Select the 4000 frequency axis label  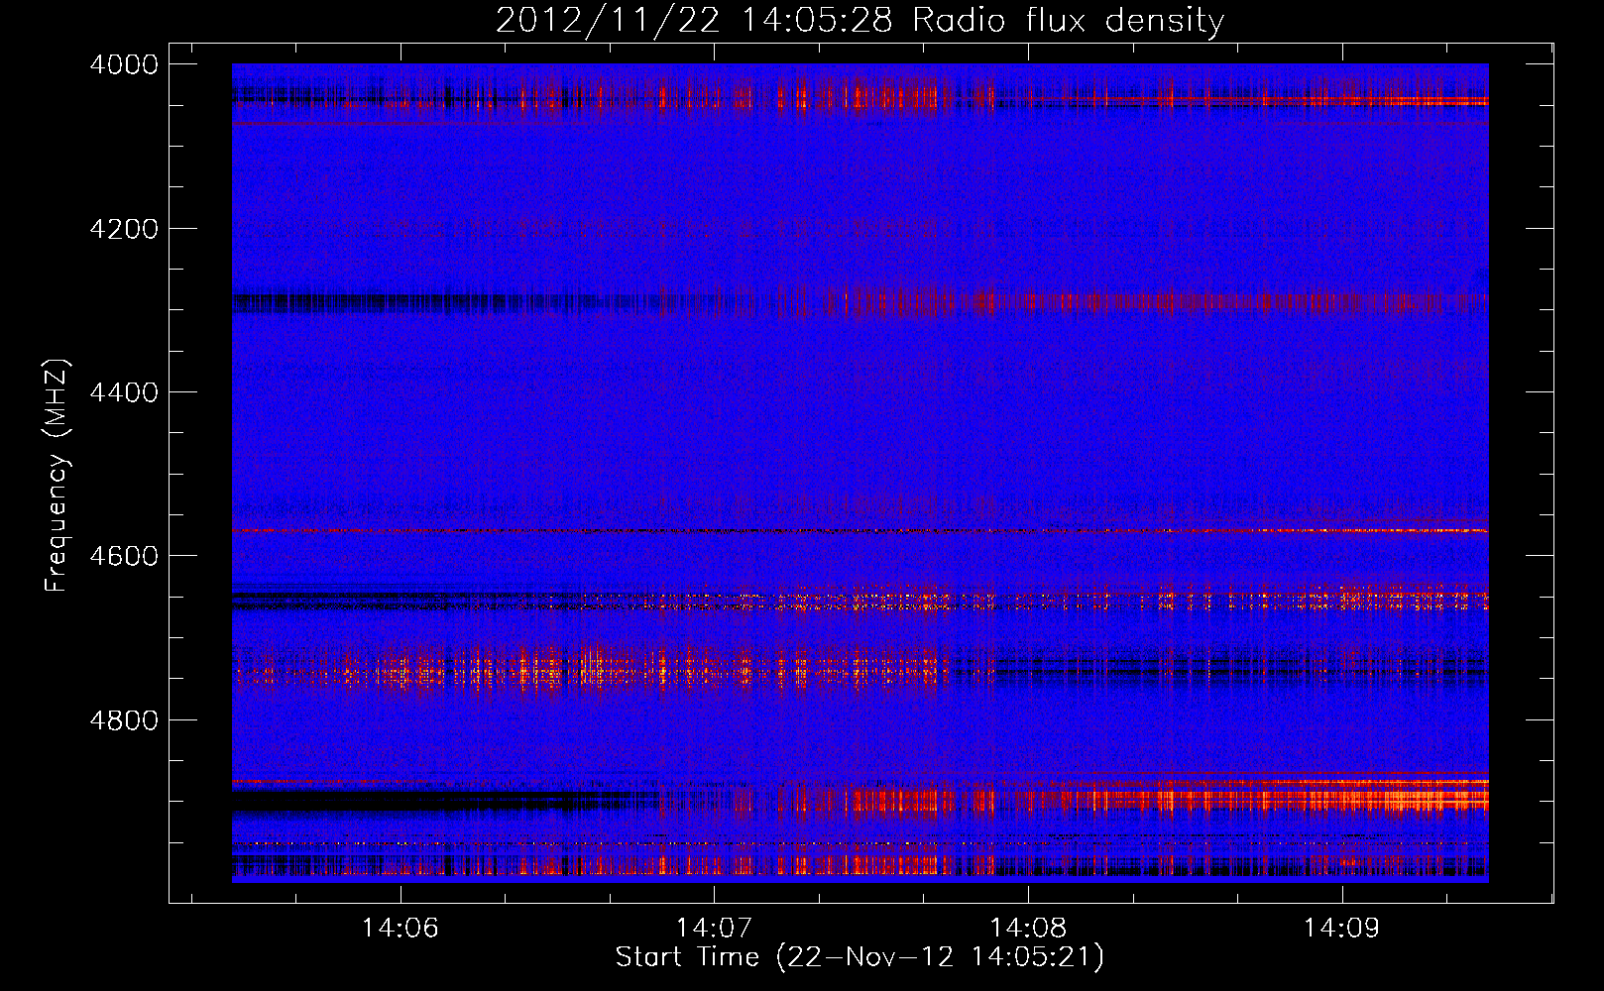point(124,64)
